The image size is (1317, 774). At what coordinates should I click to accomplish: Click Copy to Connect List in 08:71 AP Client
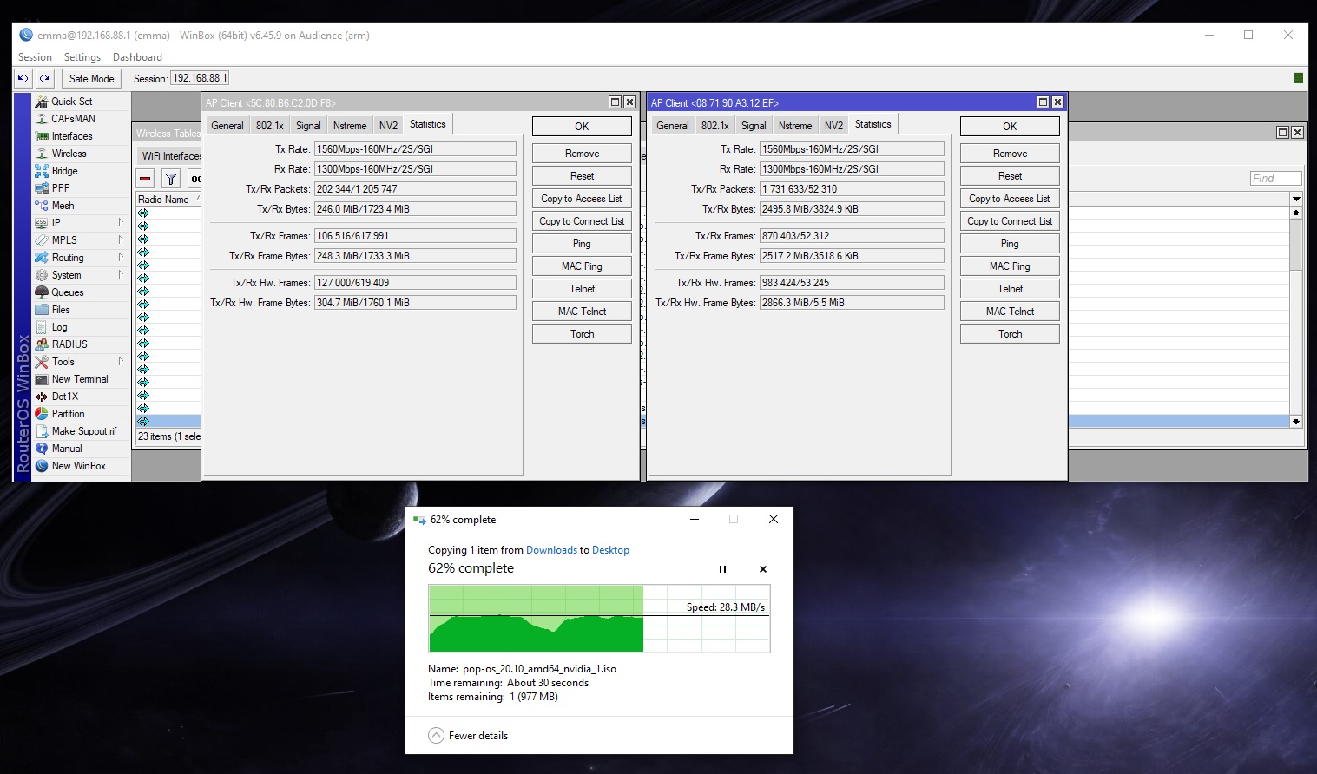[1010, 221]
